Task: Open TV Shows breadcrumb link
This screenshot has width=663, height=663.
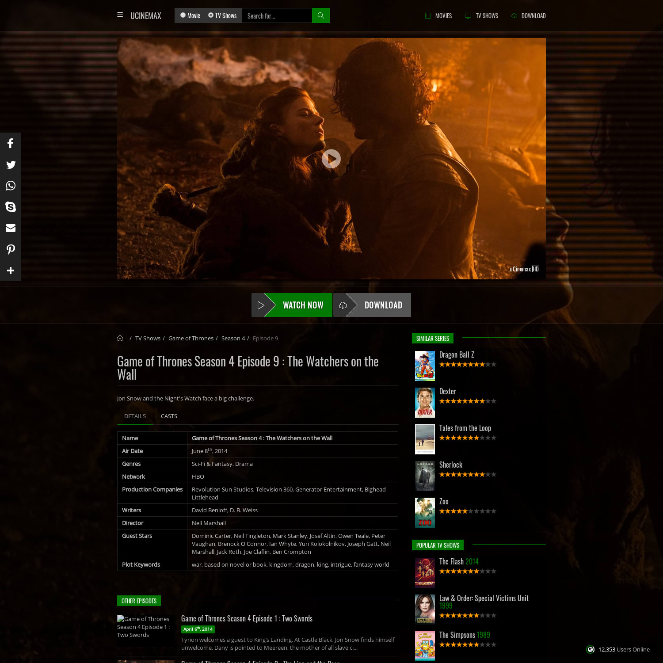Action: tap(148, 338)
